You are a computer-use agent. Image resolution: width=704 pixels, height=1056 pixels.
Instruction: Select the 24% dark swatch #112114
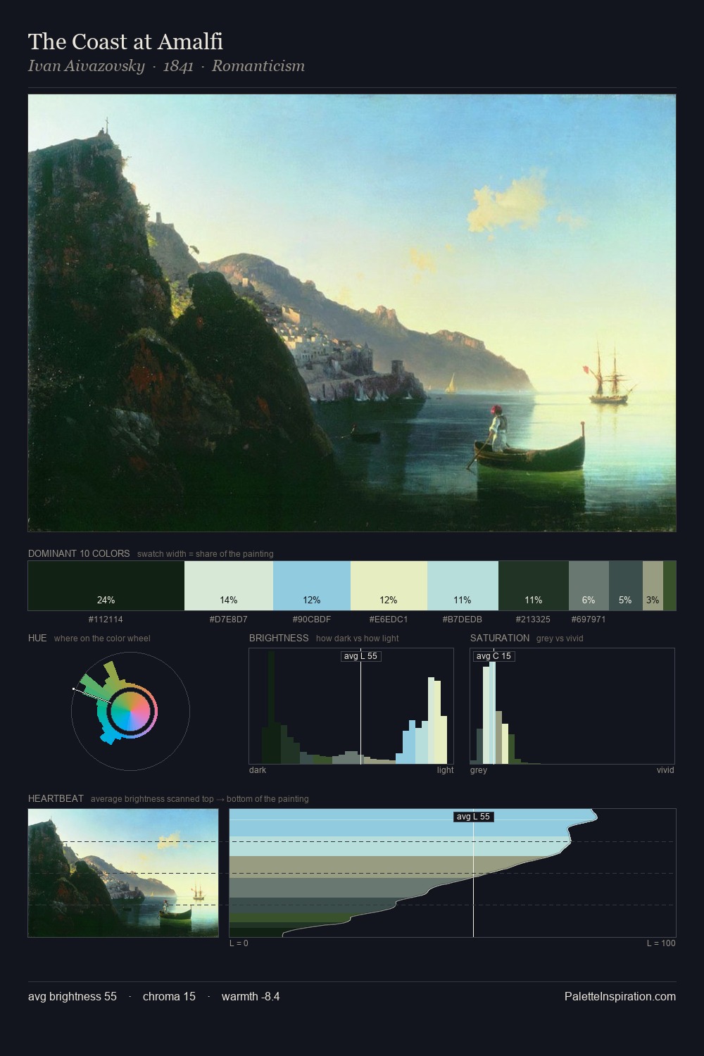[x=106, y=586]
